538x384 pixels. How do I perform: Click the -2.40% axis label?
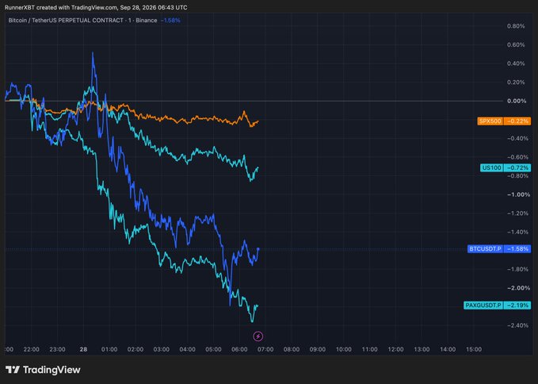[517, 325]
